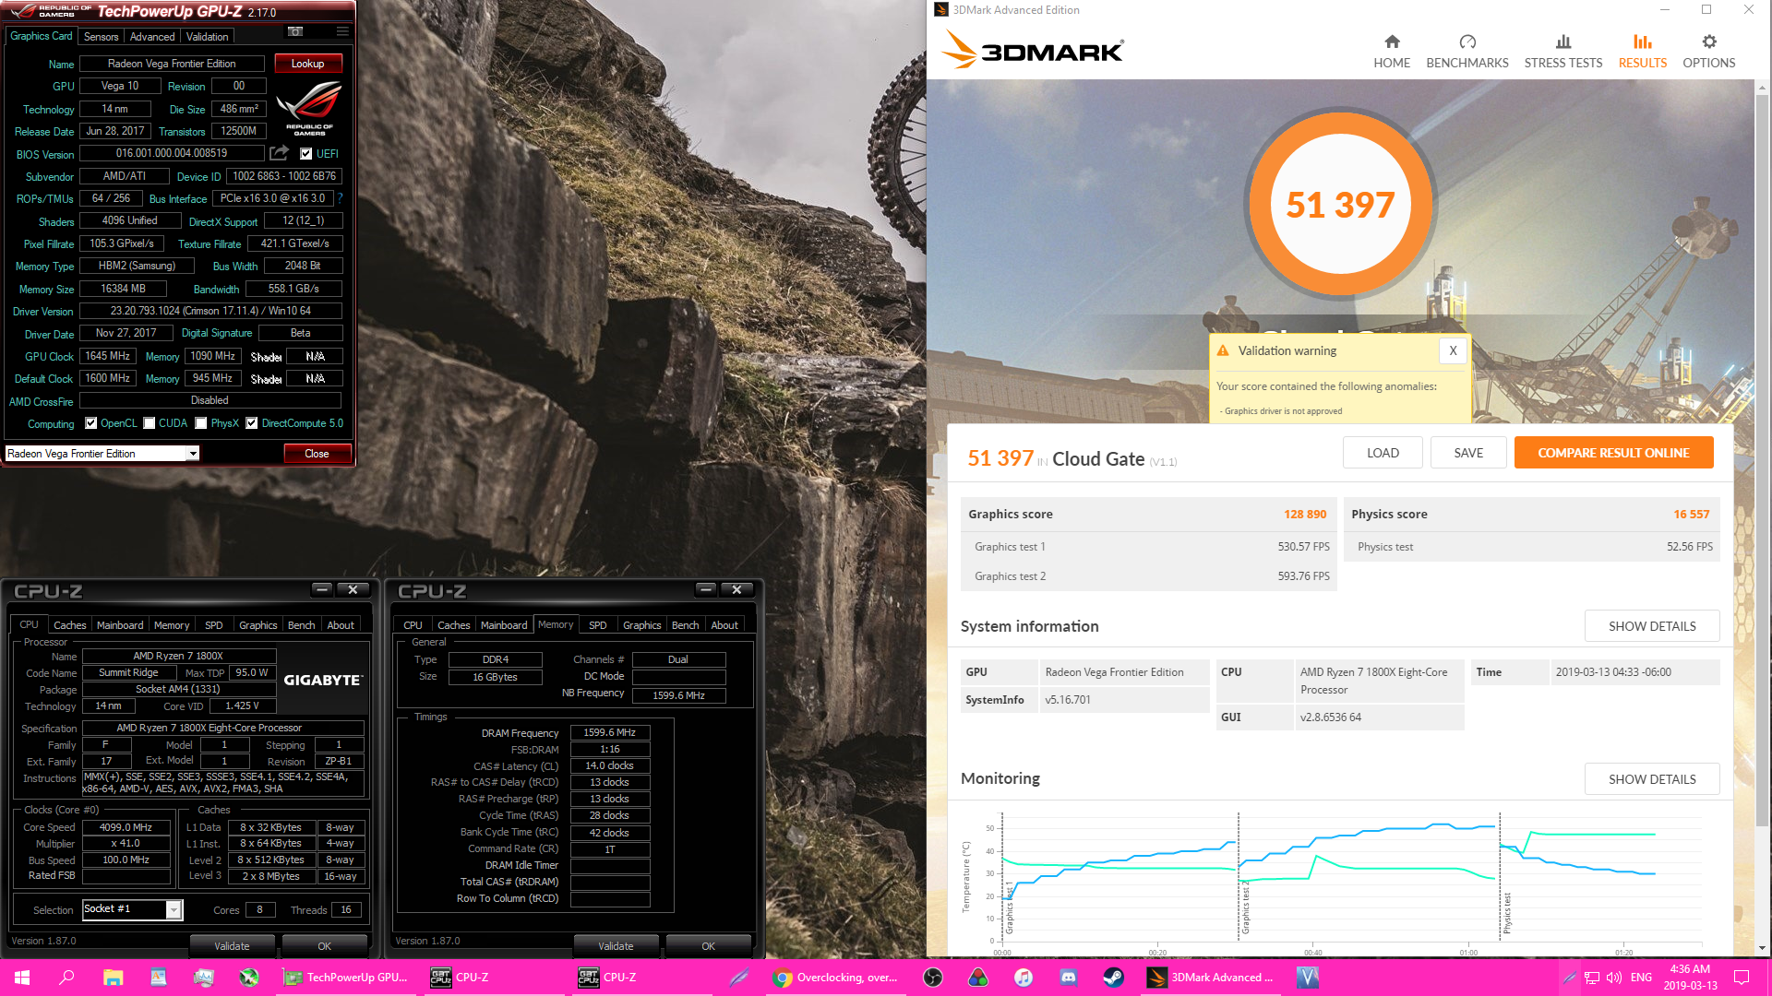Open the Mainboard tab in left CPU-Z window
The height and width of the screenshot is (996, 1772).
120,625
